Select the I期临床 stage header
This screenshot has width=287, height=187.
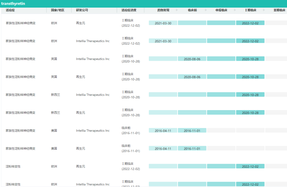coord(251,10)
